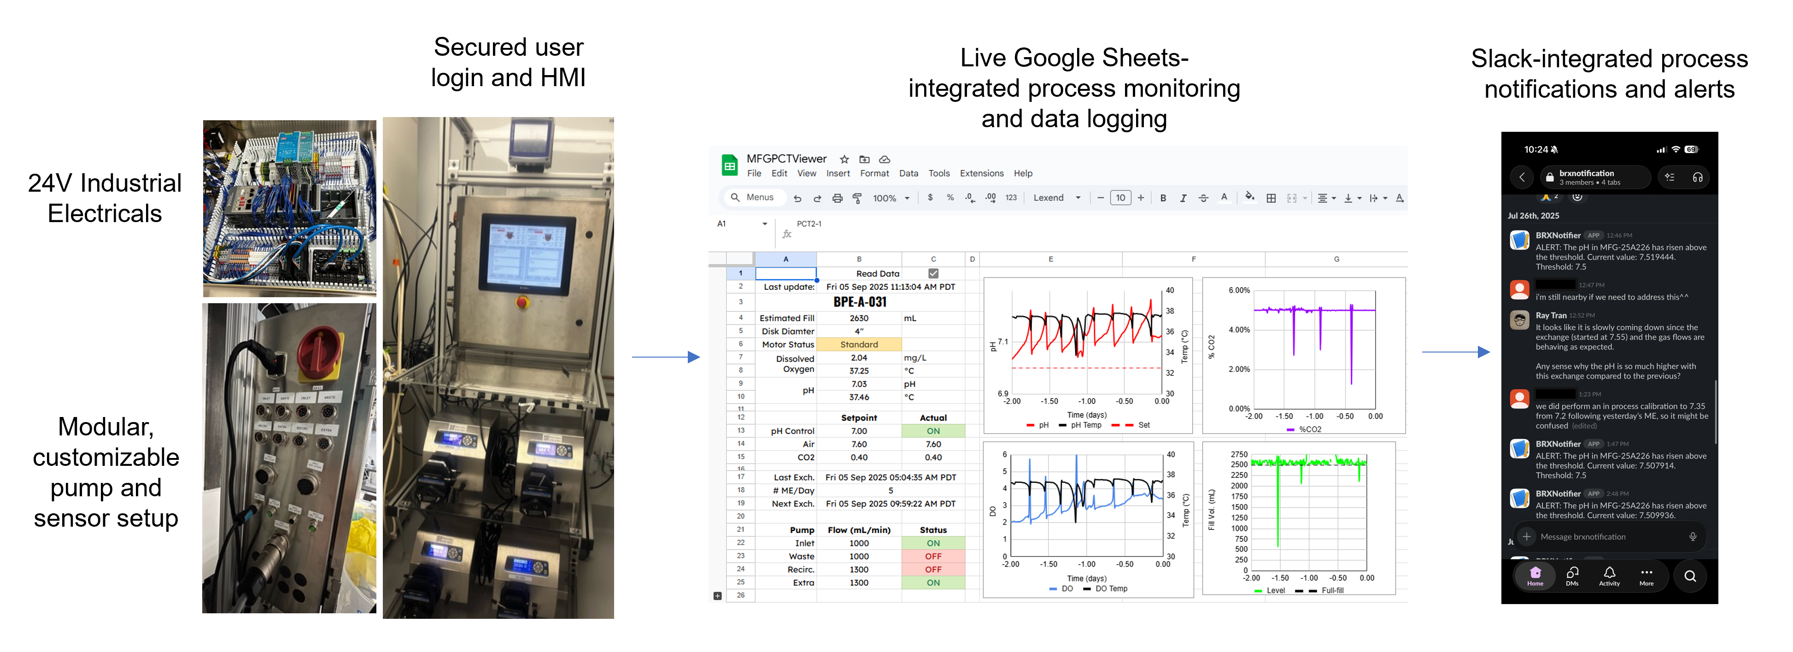Open the A1 name box dropdown
This screenshot has width=1793, height=652.
click(x=764, y=224)
